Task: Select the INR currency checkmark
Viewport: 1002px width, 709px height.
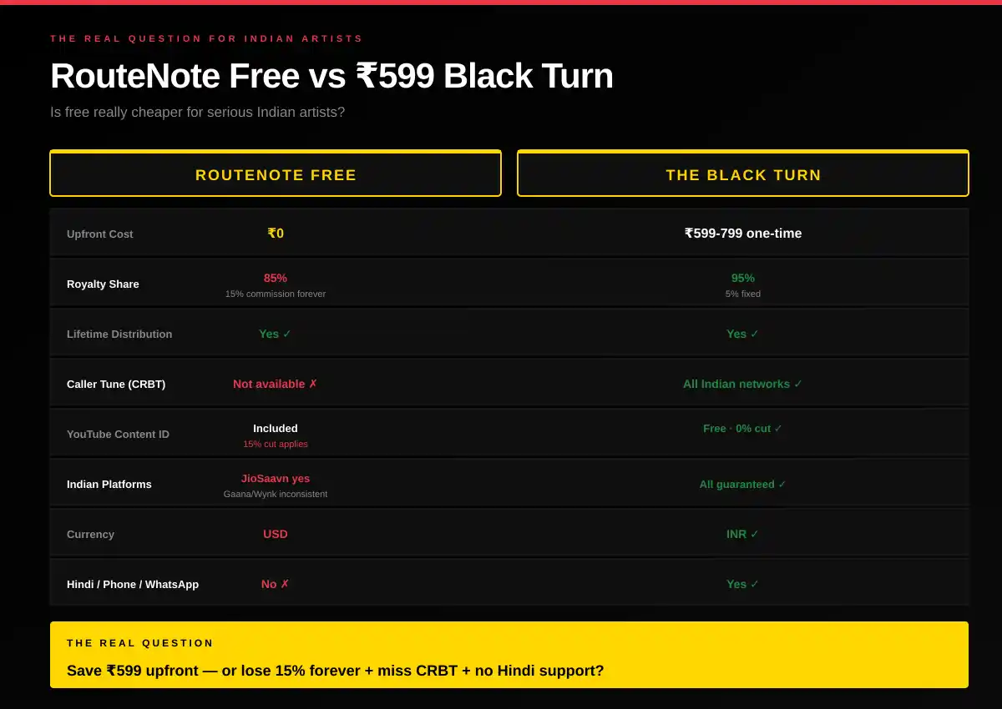Action: pyautogui.click(x=753, y=534)
